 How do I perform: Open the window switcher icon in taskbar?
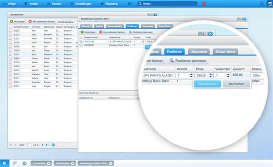[x=14, y=163]
